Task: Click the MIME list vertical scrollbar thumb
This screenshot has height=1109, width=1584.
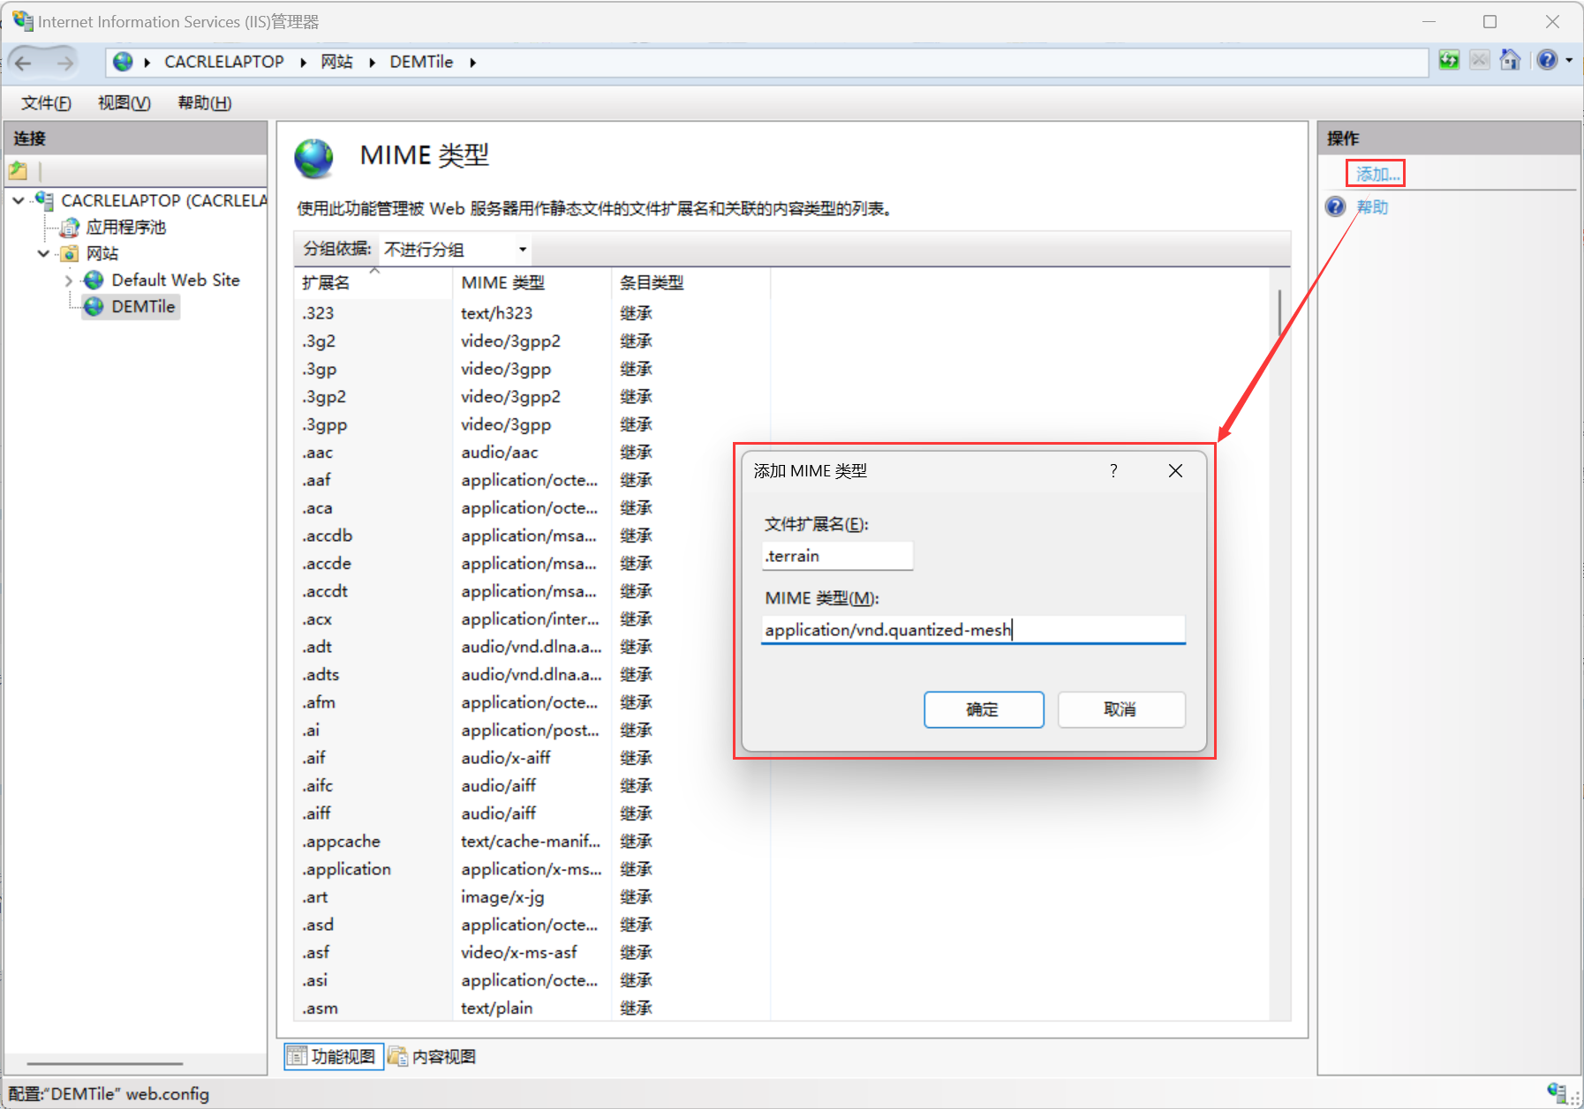Action: click(1279, 312)
